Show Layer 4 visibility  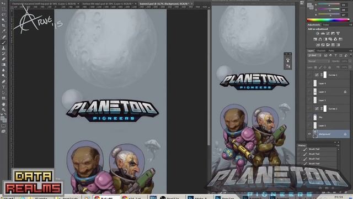tap(309, 83)
